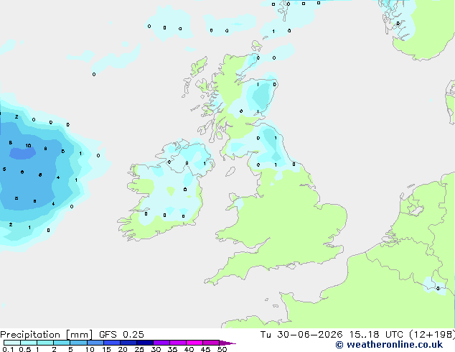This screenshot has height=352, width=455.
Task: Select the 0.5–1 mm legend color box
Action: tap(29, 343)
